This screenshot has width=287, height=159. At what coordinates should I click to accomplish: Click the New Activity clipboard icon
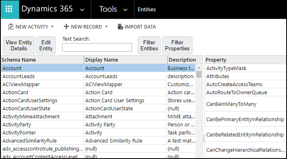pyautogui.click(x=11, y=27)
